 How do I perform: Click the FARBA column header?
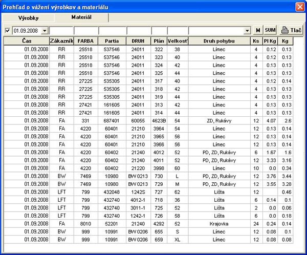tap(86, 40)
